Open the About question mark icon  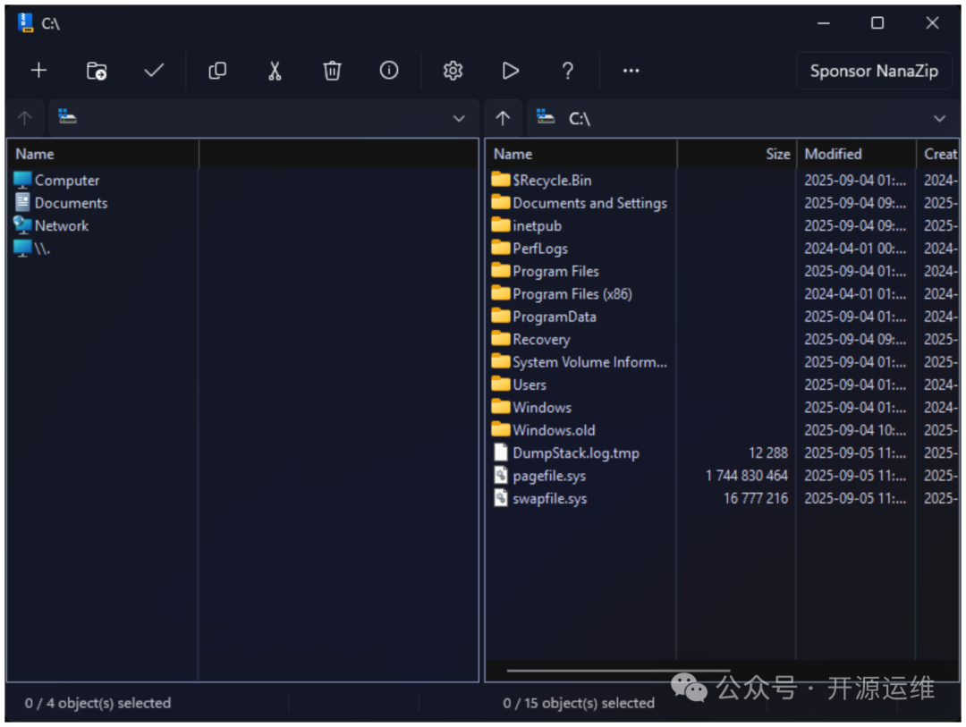coord(567,71)
